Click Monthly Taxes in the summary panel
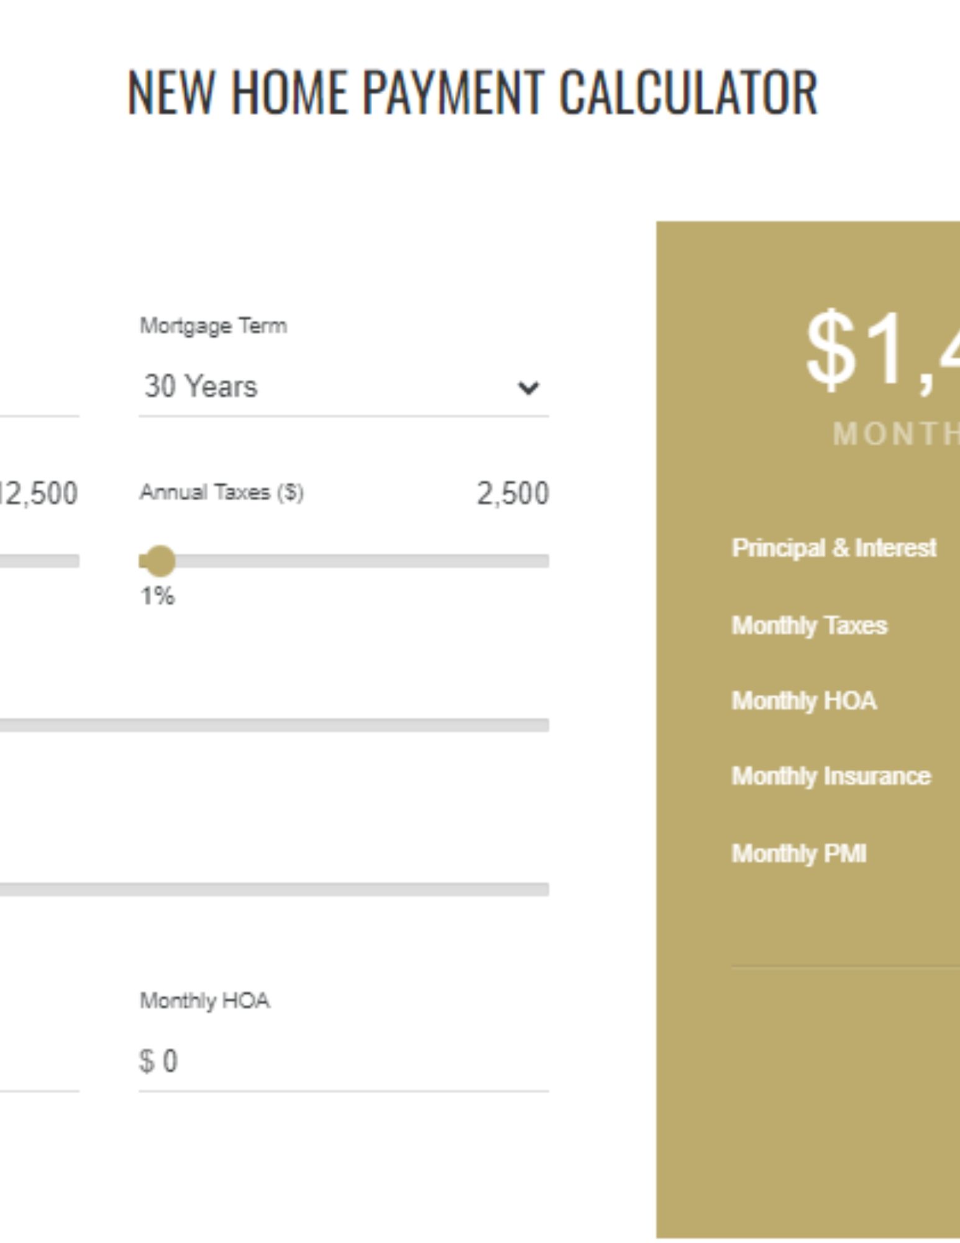 [x=809, y=625]
